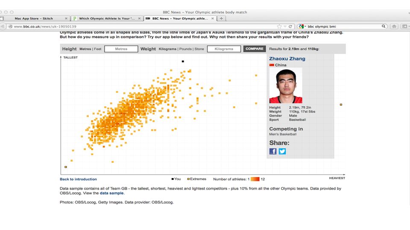Click the site identity globe icon in address bar

(10, 26)
